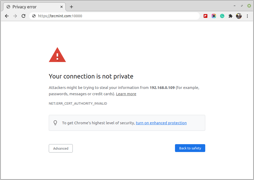Image resolution: width=254 pixels, height=180 pixels.
Task: Select the Privacy error tab
Action: coord(31,7)
